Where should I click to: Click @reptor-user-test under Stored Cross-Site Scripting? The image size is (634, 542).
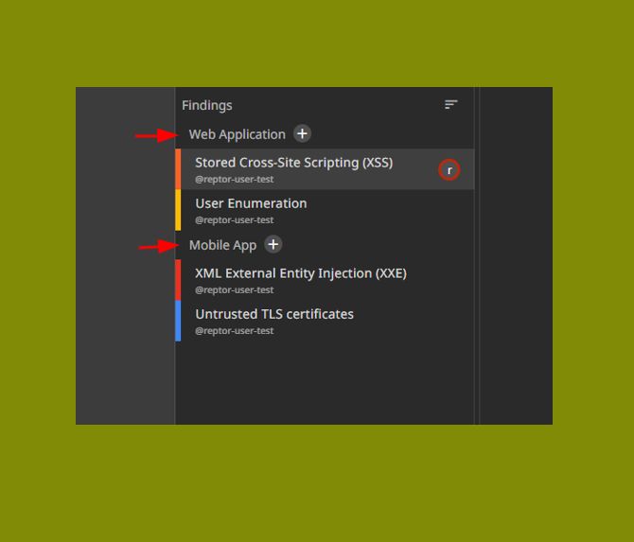click(x=234, y=179)
